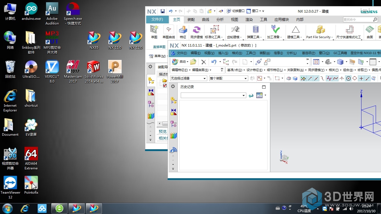Click the back arrow in History panel
Viewport: 381px width, 214px height.
(251, 96)
